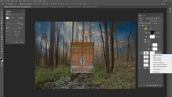Hide the selected door layer eye icon
The width and height of the screenshot is (172, 97).
(139, 53)
